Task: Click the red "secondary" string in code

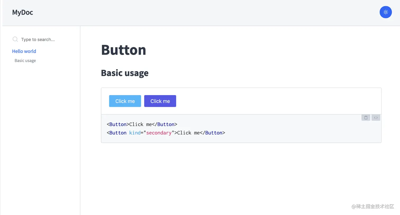Action: pos(159,133)
